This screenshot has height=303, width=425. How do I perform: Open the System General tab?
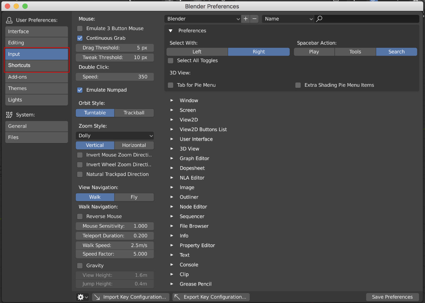point(36,126)
